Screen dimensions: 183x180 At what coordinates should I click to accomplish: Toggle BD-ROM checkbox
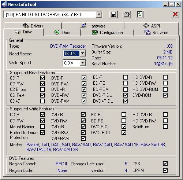coord(126,89)
